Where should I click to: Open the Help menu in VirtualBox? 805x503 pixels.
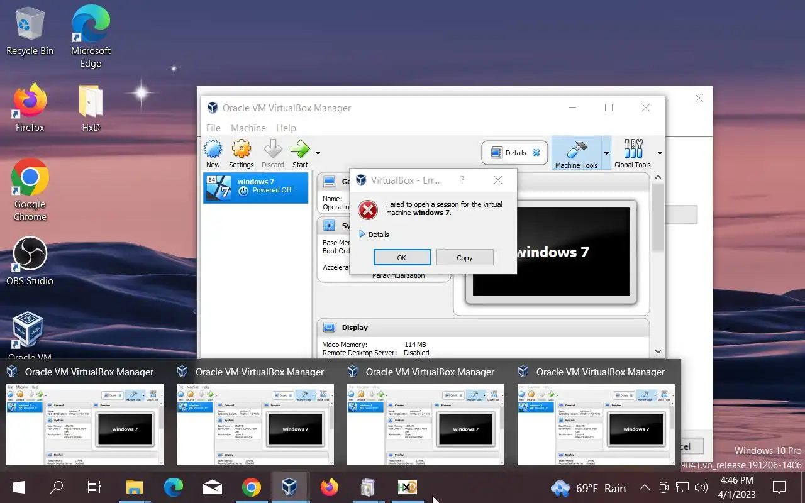tap(286, 128)
